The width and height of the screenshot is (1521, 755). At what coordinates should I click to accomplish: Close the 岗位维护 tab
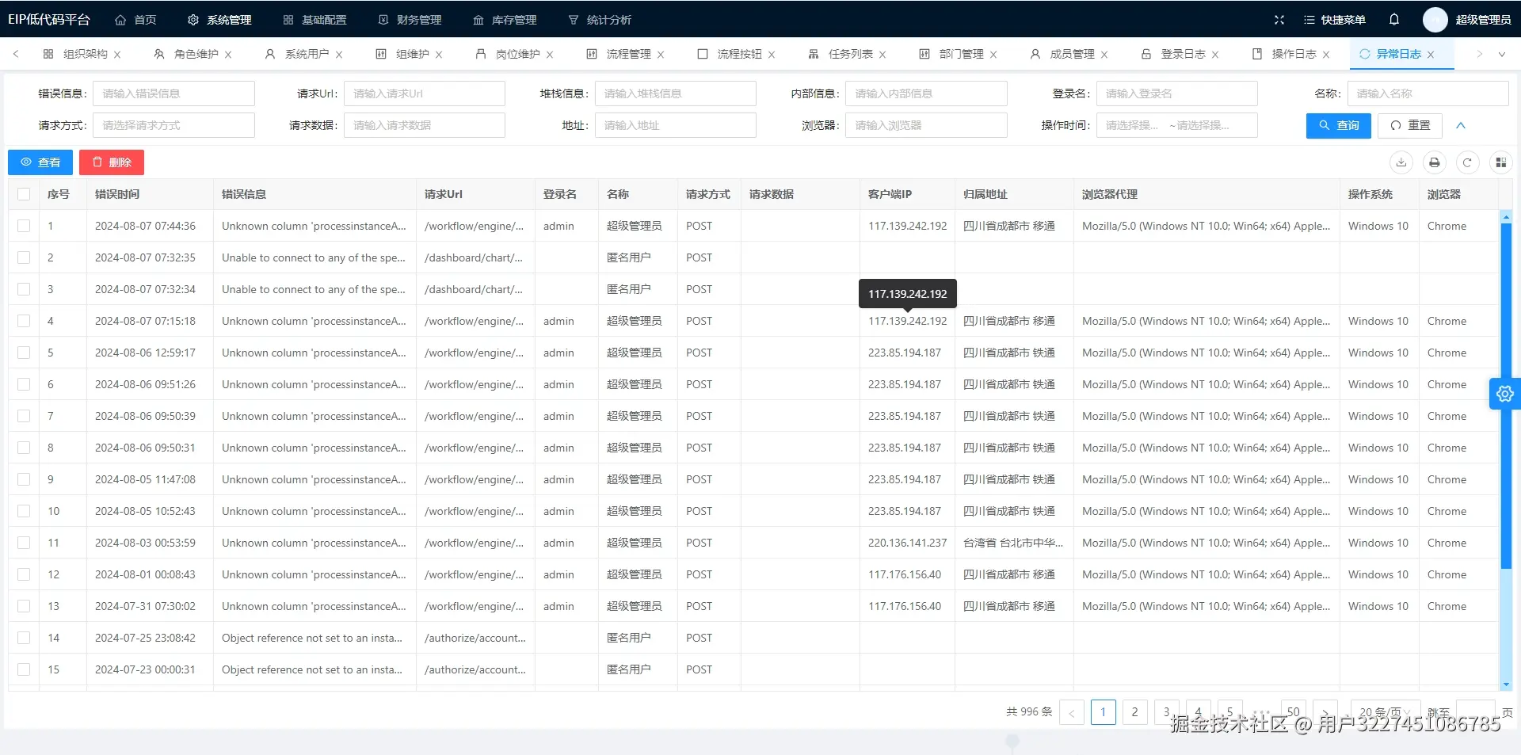(550, 55)
